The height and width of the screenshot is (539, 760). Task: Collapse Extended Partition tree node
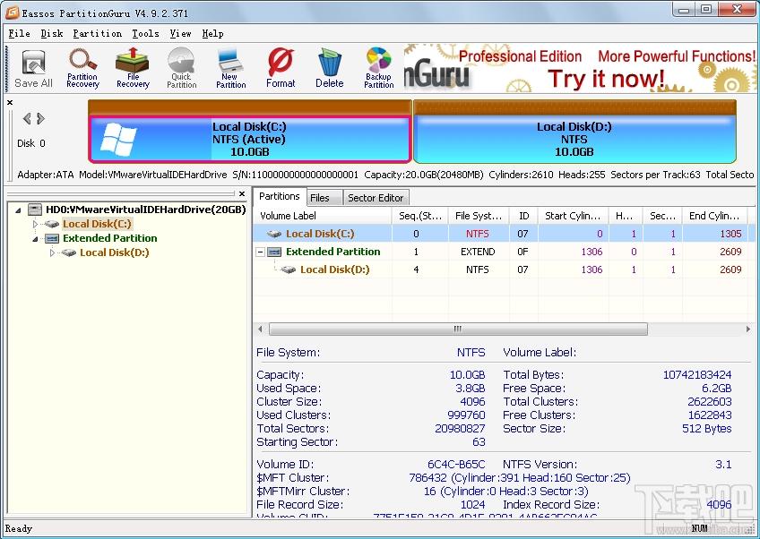pos(35,239)
